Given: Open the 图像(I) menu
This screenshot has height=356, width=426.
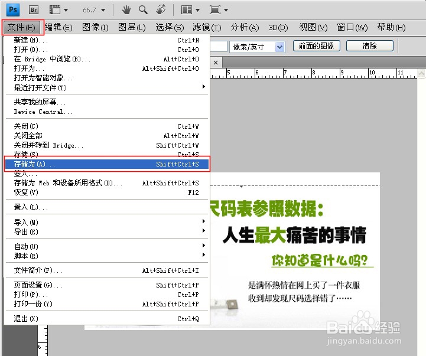Looking at the screenshot, I should [95, 27].
